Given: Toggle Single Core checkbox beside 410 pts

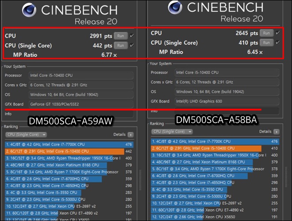Looking at the screenshot, I should pyautogui.click(x=277, y=42).
